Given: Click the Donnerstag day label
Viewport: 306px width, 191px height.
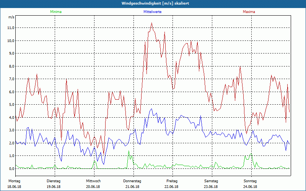Looking at the screenshot, I should point(132,181).
